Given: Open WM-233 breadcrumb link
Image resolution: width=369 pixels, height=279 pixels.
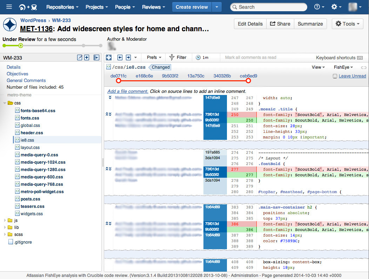Looking at the screenshot, I should [61, 20].
